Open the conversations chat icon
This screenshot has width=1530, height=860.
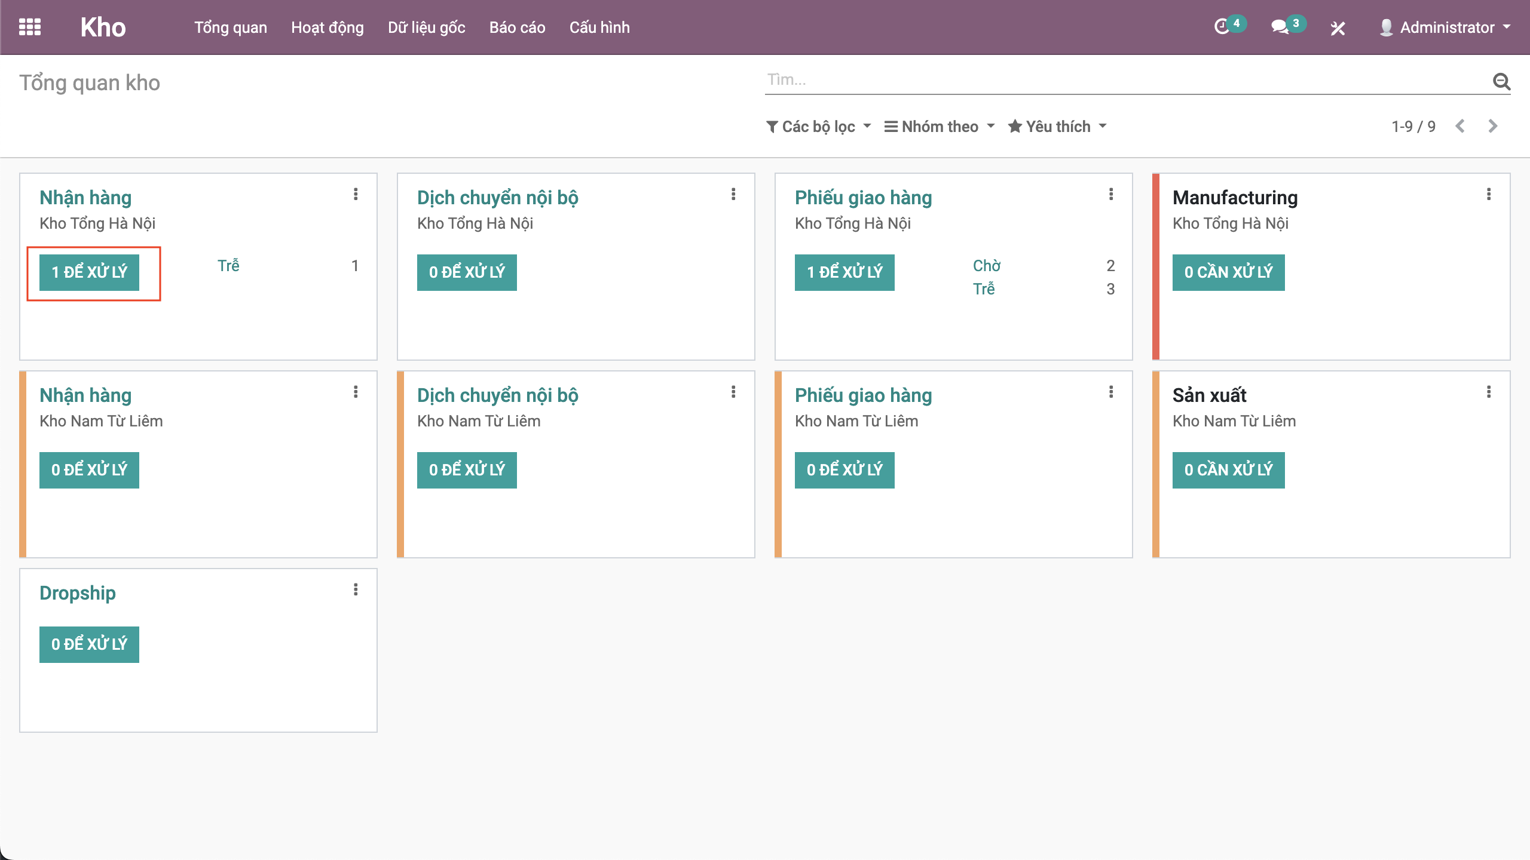[1279, 27]
